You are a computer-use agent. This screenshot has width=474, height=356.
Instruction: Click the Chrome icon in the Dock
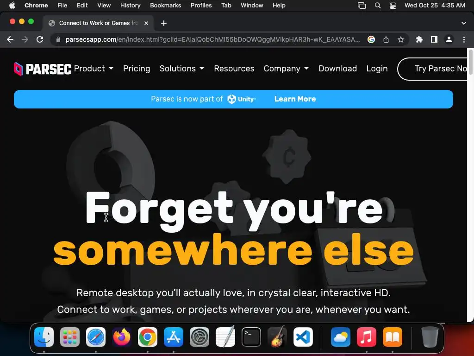click(x=148, y=337)
